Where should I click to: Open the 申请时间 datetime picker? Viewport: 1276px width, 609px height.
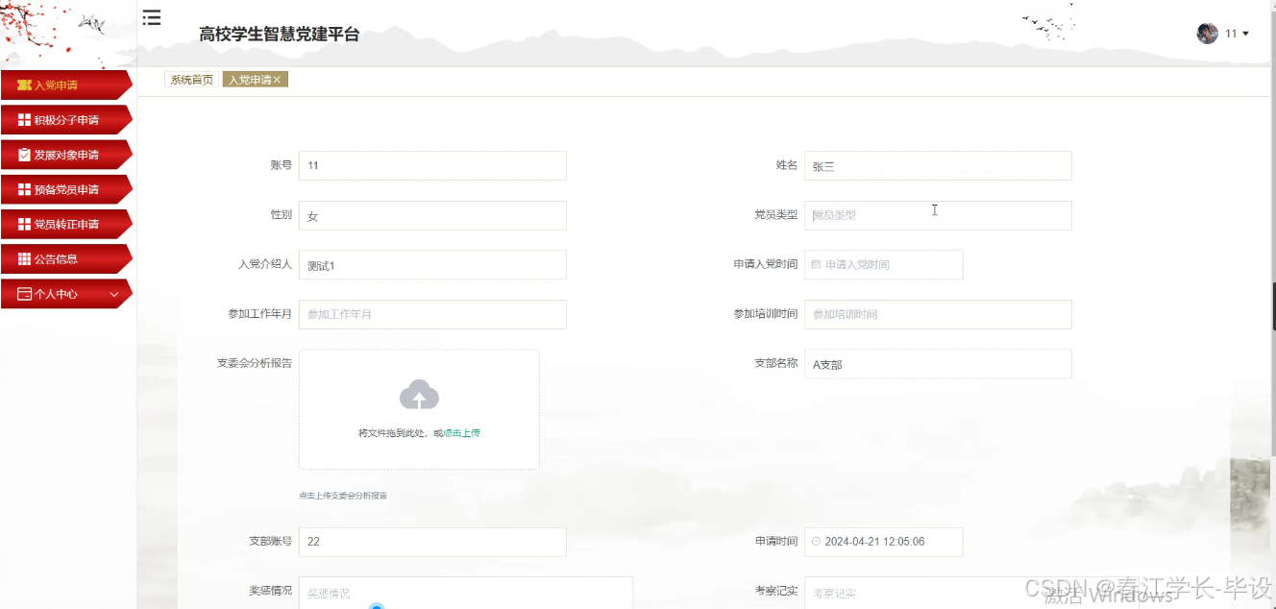click(884, 542)
